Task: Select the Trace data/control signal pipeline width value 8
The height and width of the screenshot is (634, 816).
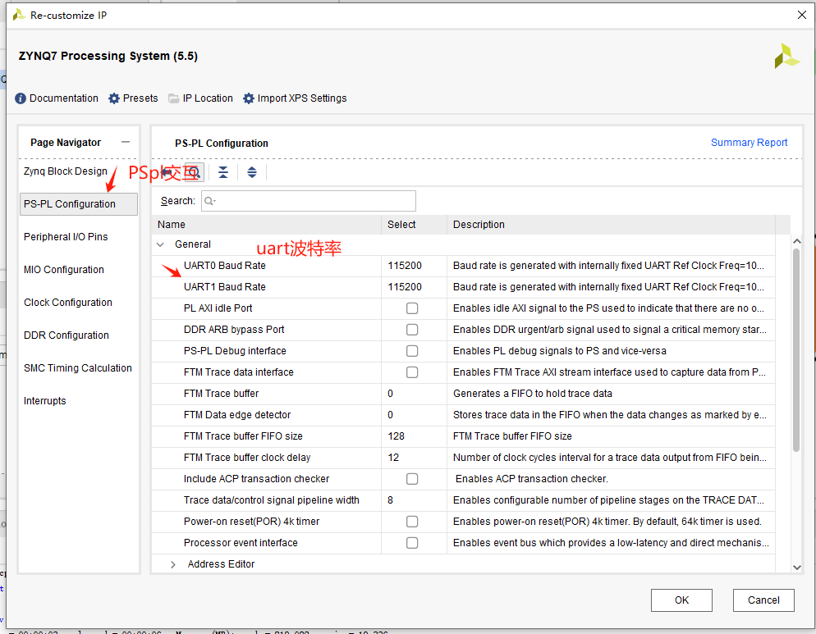Action: tap(414, 500)
